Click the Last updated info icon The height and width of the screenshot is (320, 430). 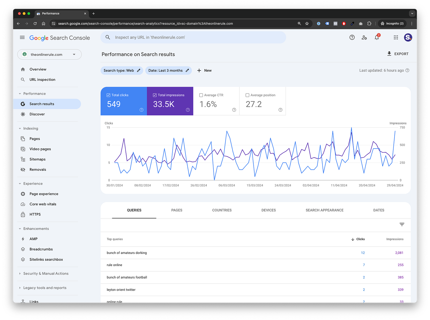click(x=408, y=70)
